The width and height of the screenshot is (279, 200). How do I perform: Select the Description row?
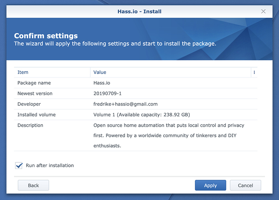click(x=135, y=135)
